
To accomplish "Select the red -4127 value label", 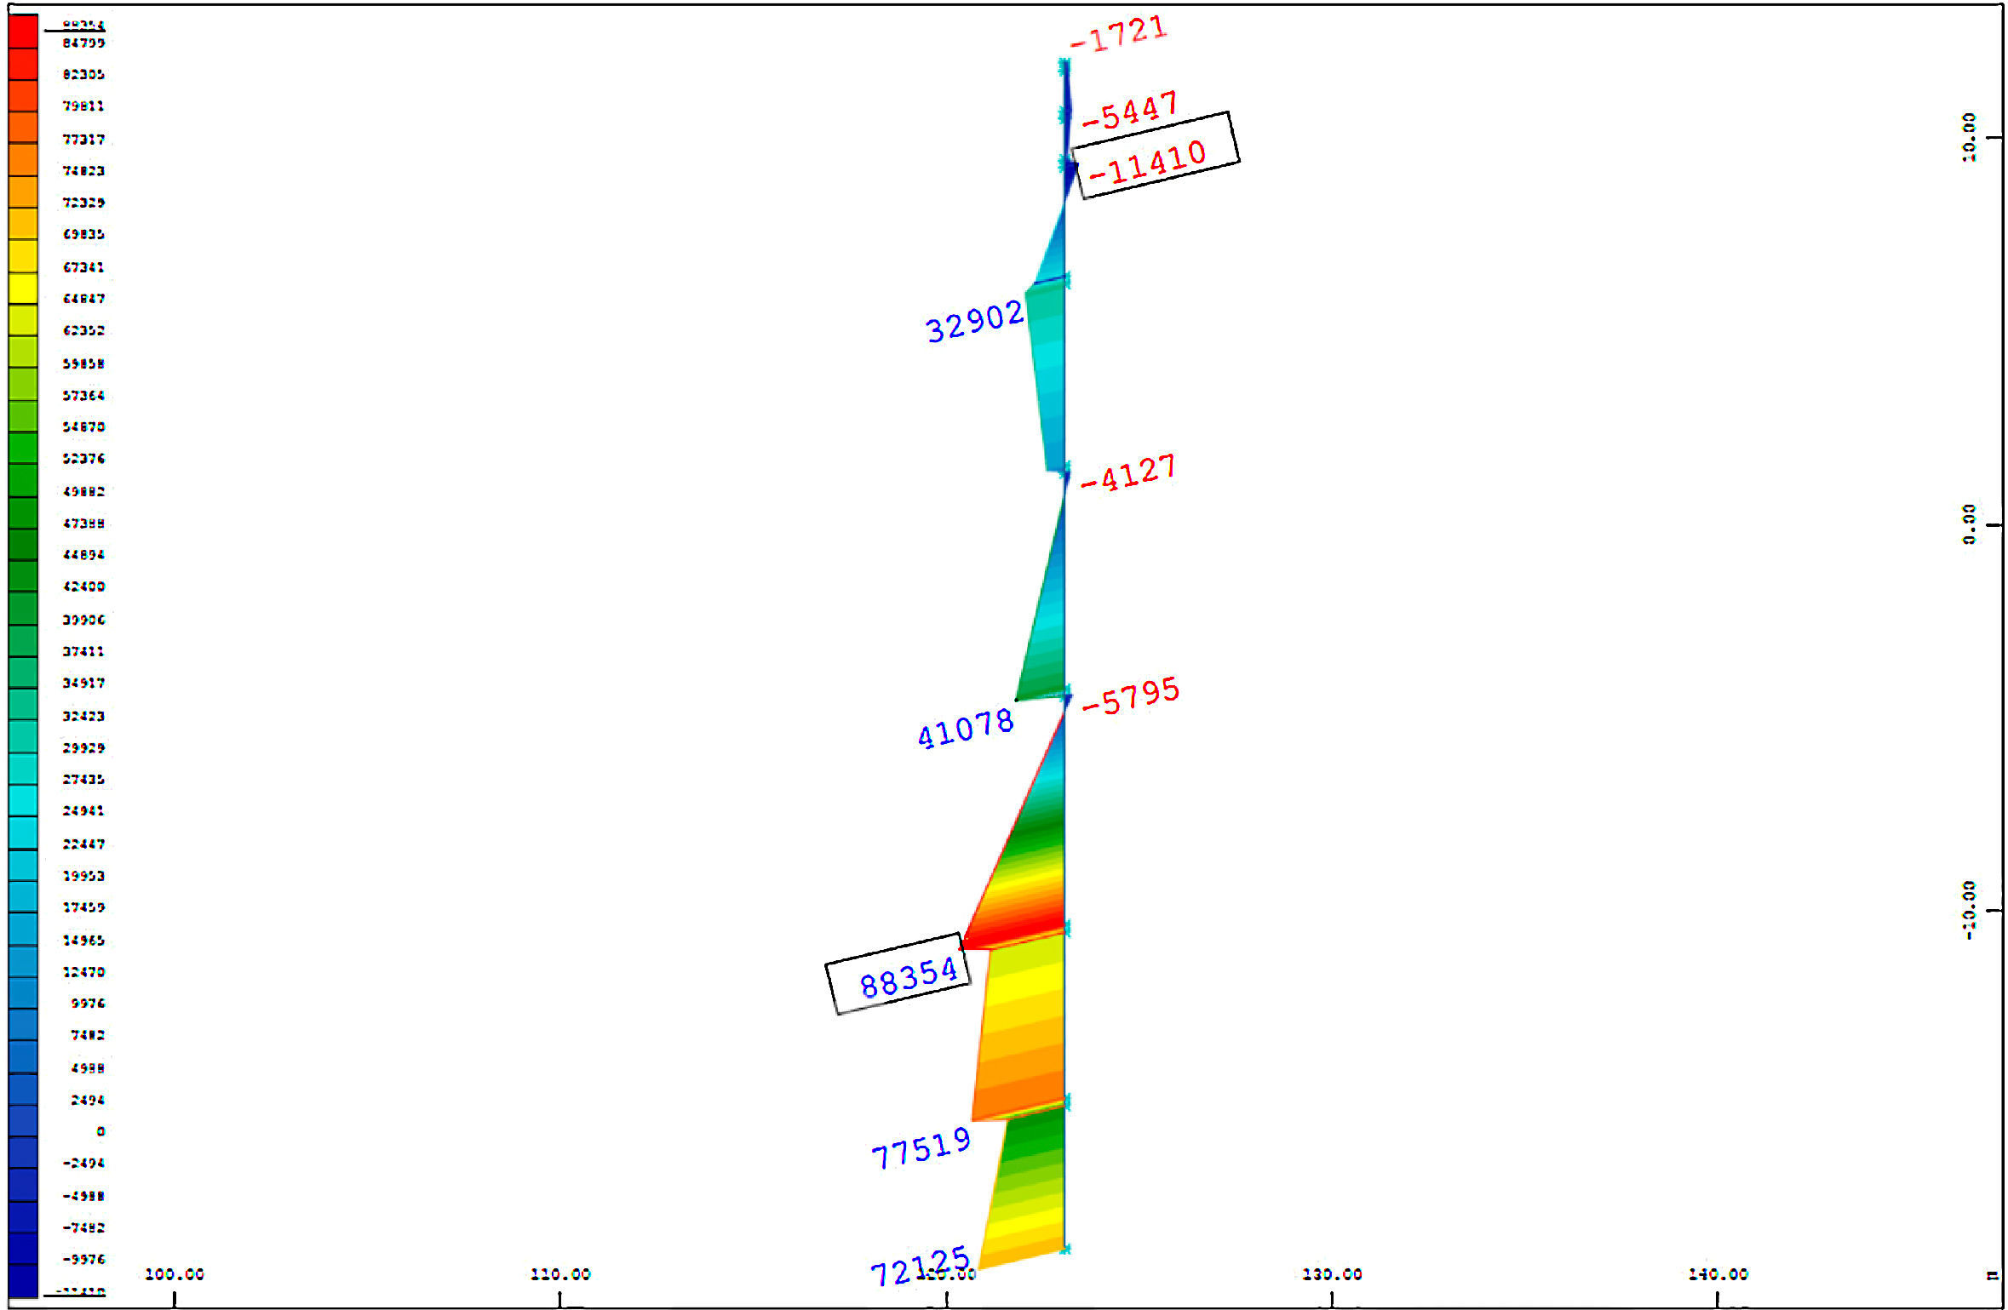I will pyautogui.click(x=1129, y=473).
